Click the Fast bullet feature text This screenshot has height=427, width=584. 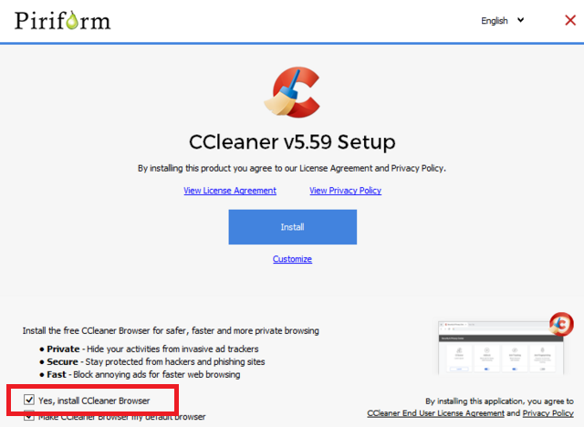pyautogui.click(x=143, y=374)
